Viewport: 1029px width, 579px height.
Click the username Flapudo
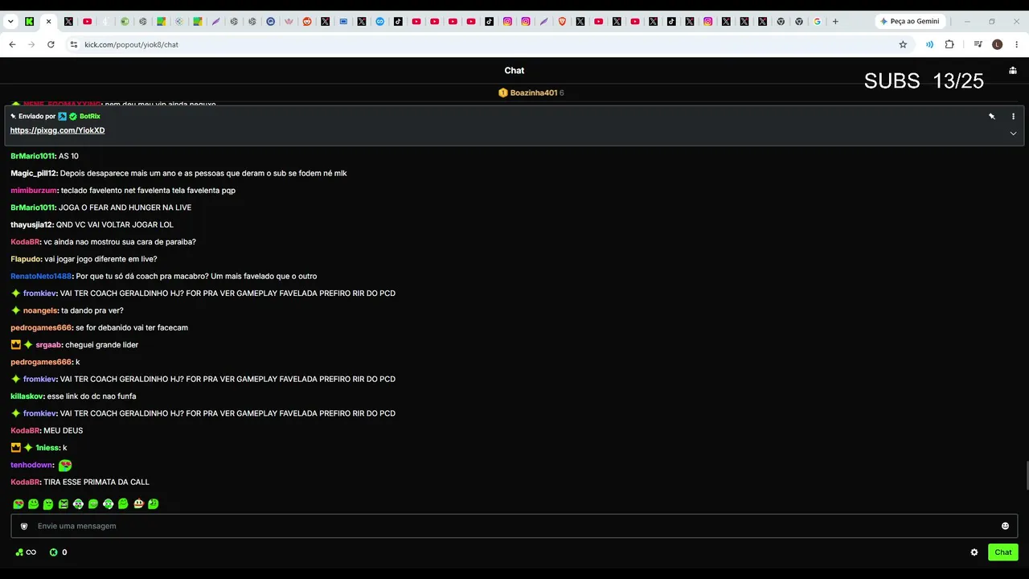tap(26, 259)
